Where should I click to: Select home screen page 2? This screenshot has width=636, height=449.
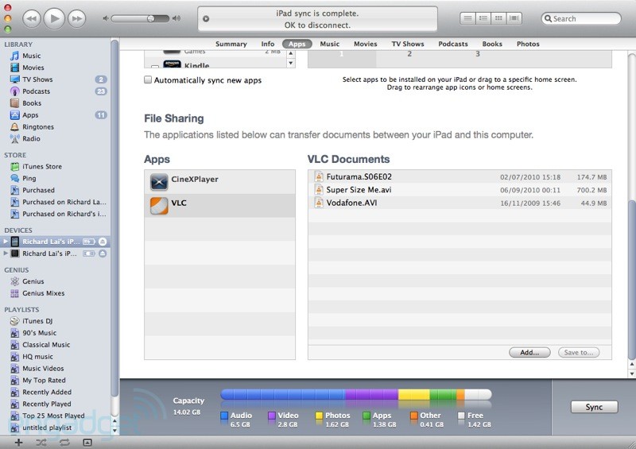click(409, 54)
